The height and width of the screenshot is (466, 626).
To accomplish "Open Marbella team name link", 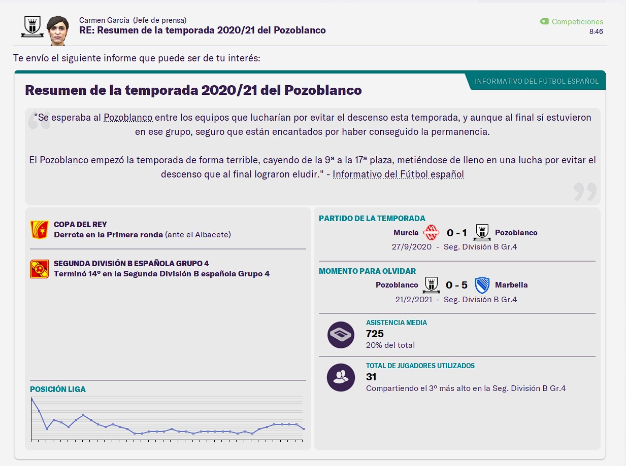I will click(511, 285).
